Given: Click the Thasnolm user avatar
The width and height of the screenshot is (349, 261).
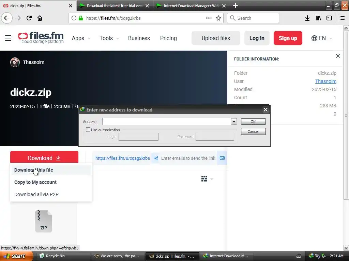Looking at the screenshot, I should (x=15, y=62).
